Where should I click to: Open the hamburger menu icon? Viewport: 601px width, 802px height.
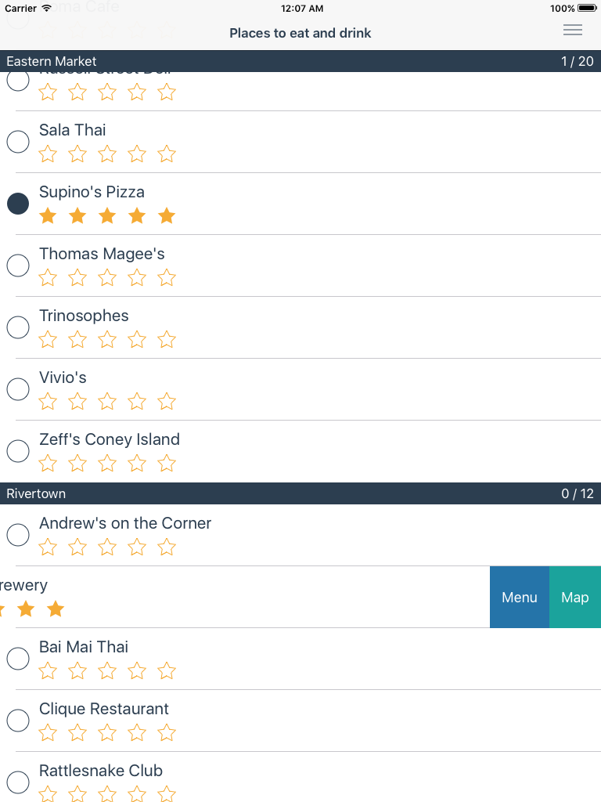click(573, 31)
